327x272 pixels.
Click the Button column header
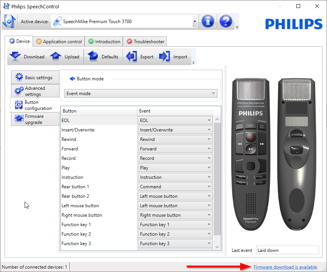[99, 111]
